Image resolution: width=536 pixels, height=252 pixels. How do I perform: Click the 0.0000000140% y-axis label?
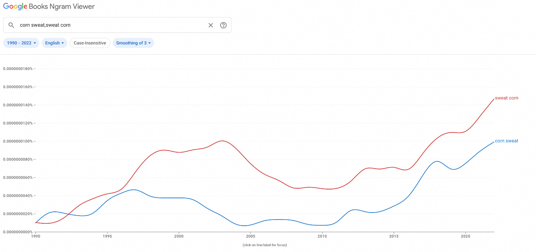click(x=18, y=105)
